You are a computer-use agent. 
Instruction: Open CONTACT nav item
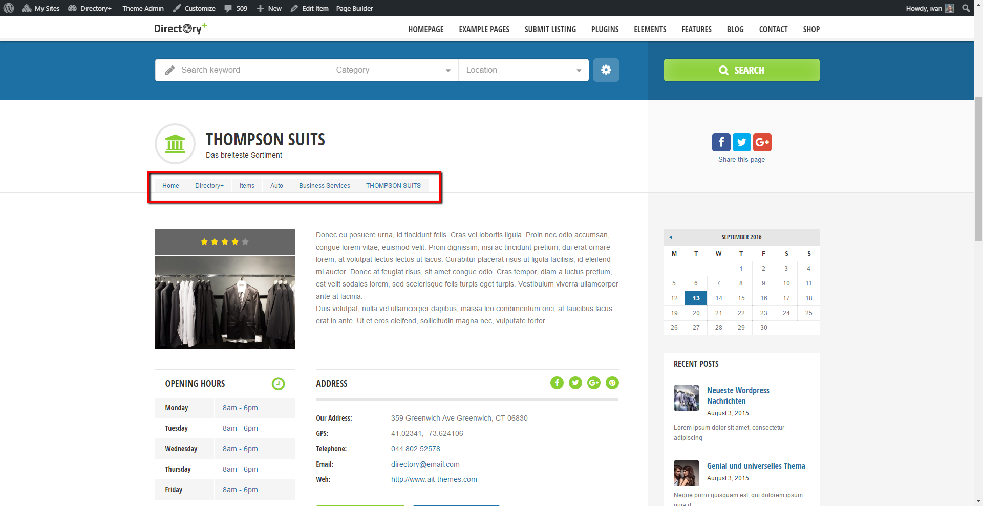(x=773, y=29)
